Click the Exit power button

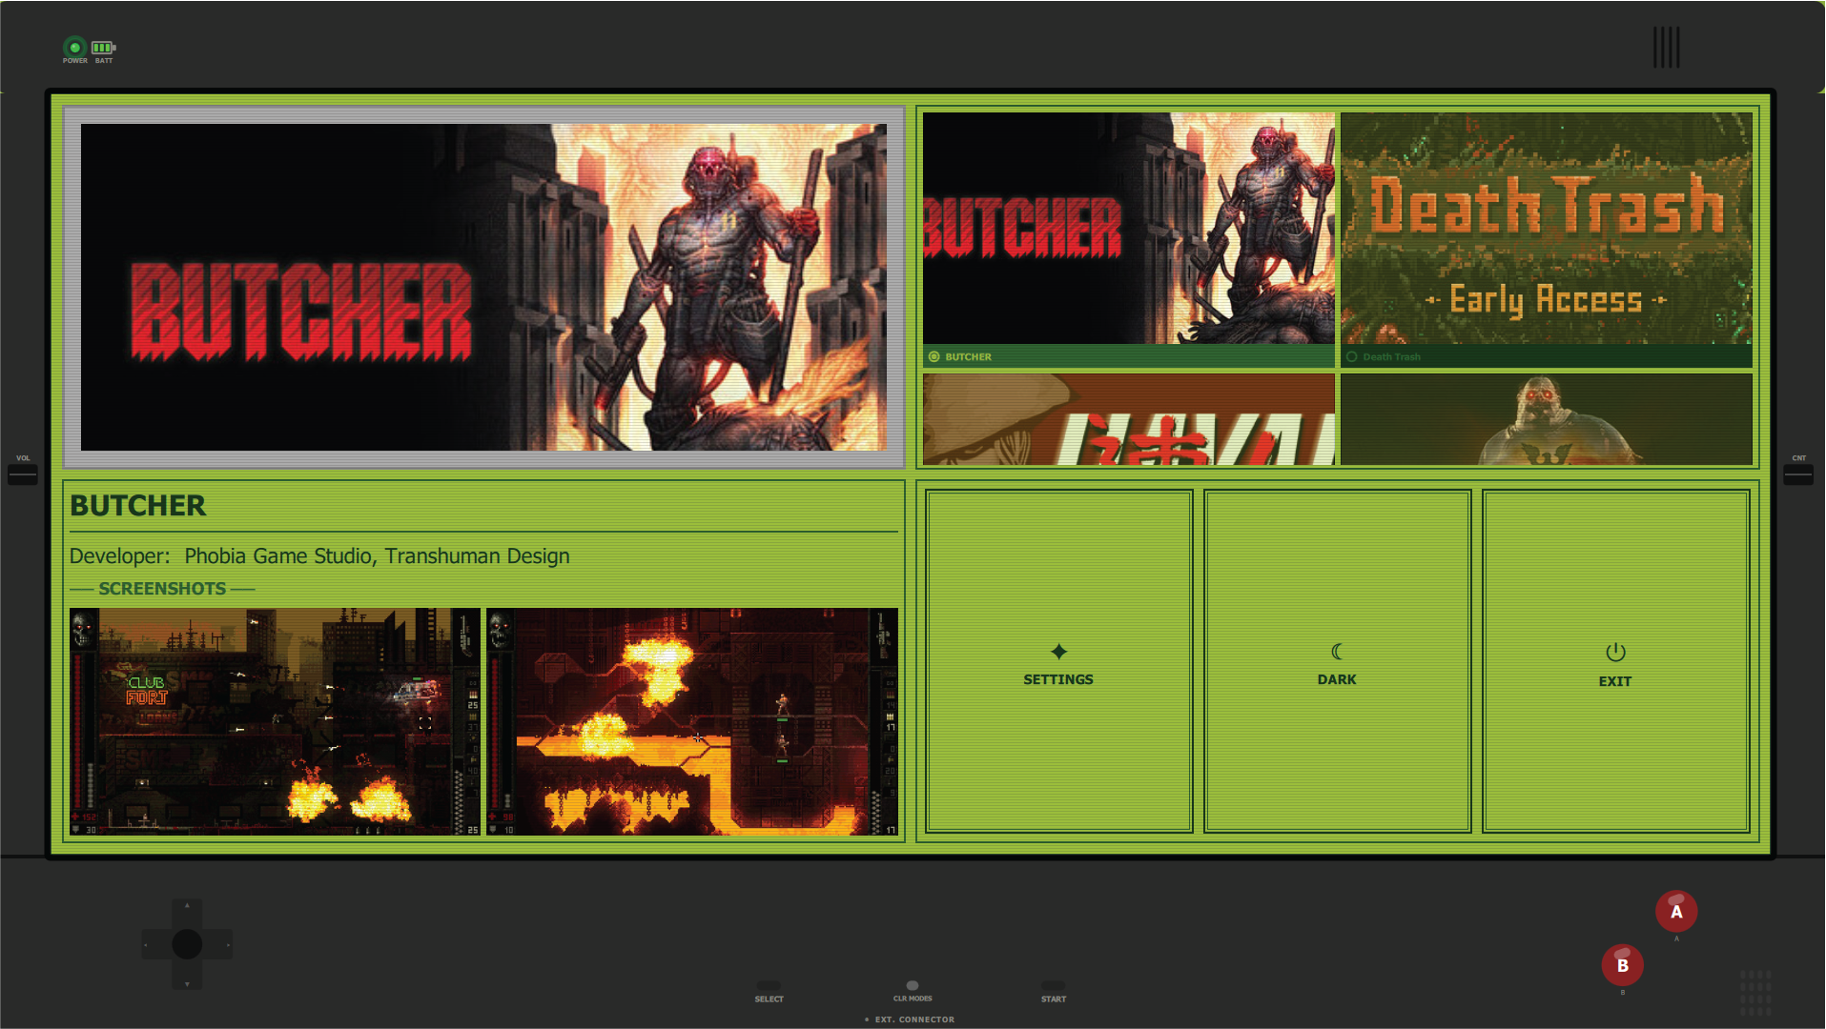pos(1615,661)
